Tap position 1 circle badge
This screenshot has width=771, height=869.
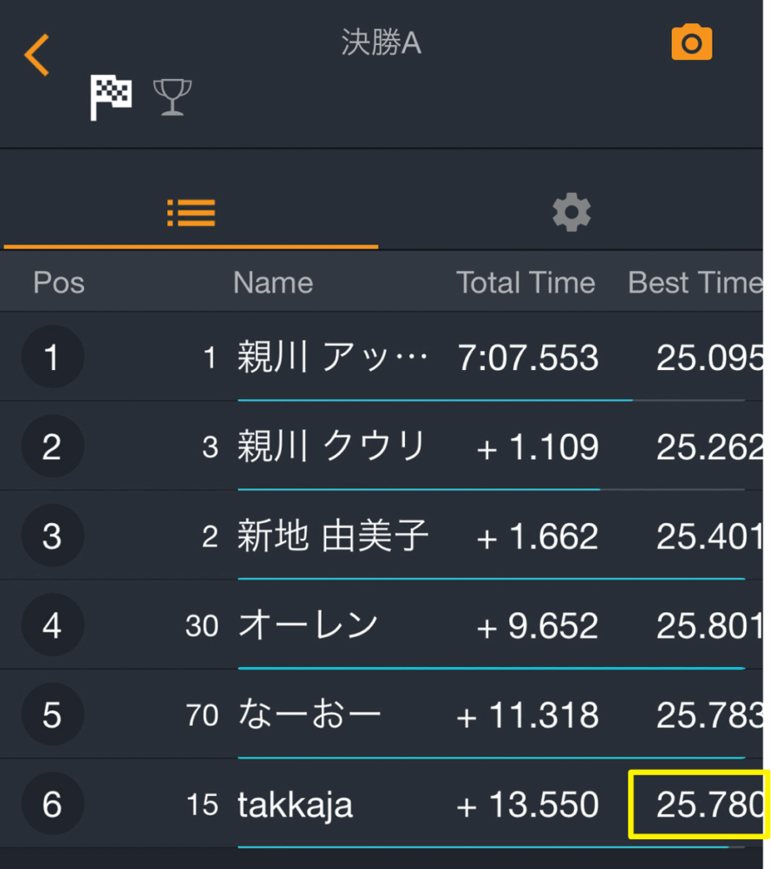(x=52, y=357)
